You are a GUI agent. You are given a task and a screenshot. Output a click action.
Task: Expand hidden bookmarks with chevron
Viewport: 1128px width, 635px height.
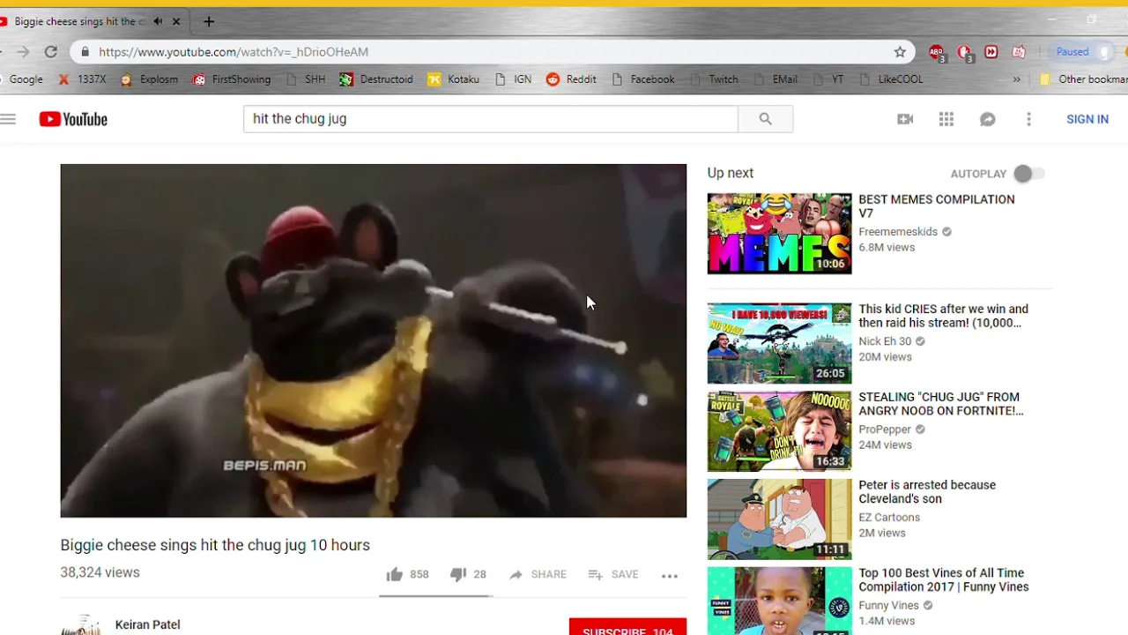pyautogui.click(x=1016, y=79)
